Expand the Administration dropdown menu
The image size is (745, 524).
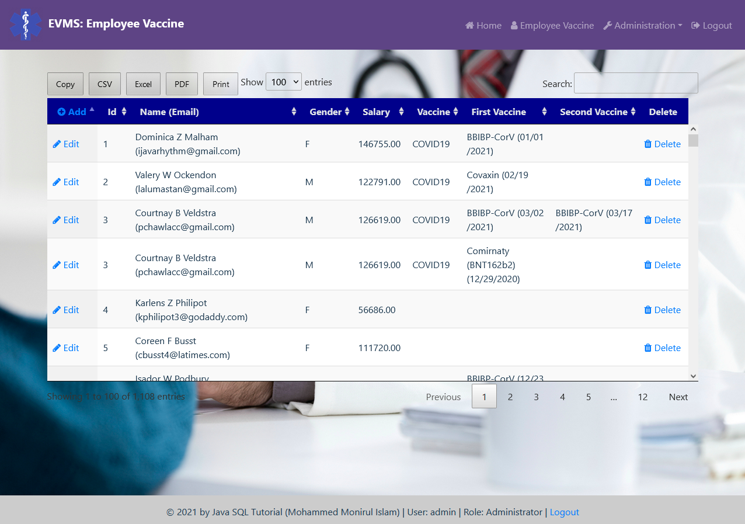[642, 25]
